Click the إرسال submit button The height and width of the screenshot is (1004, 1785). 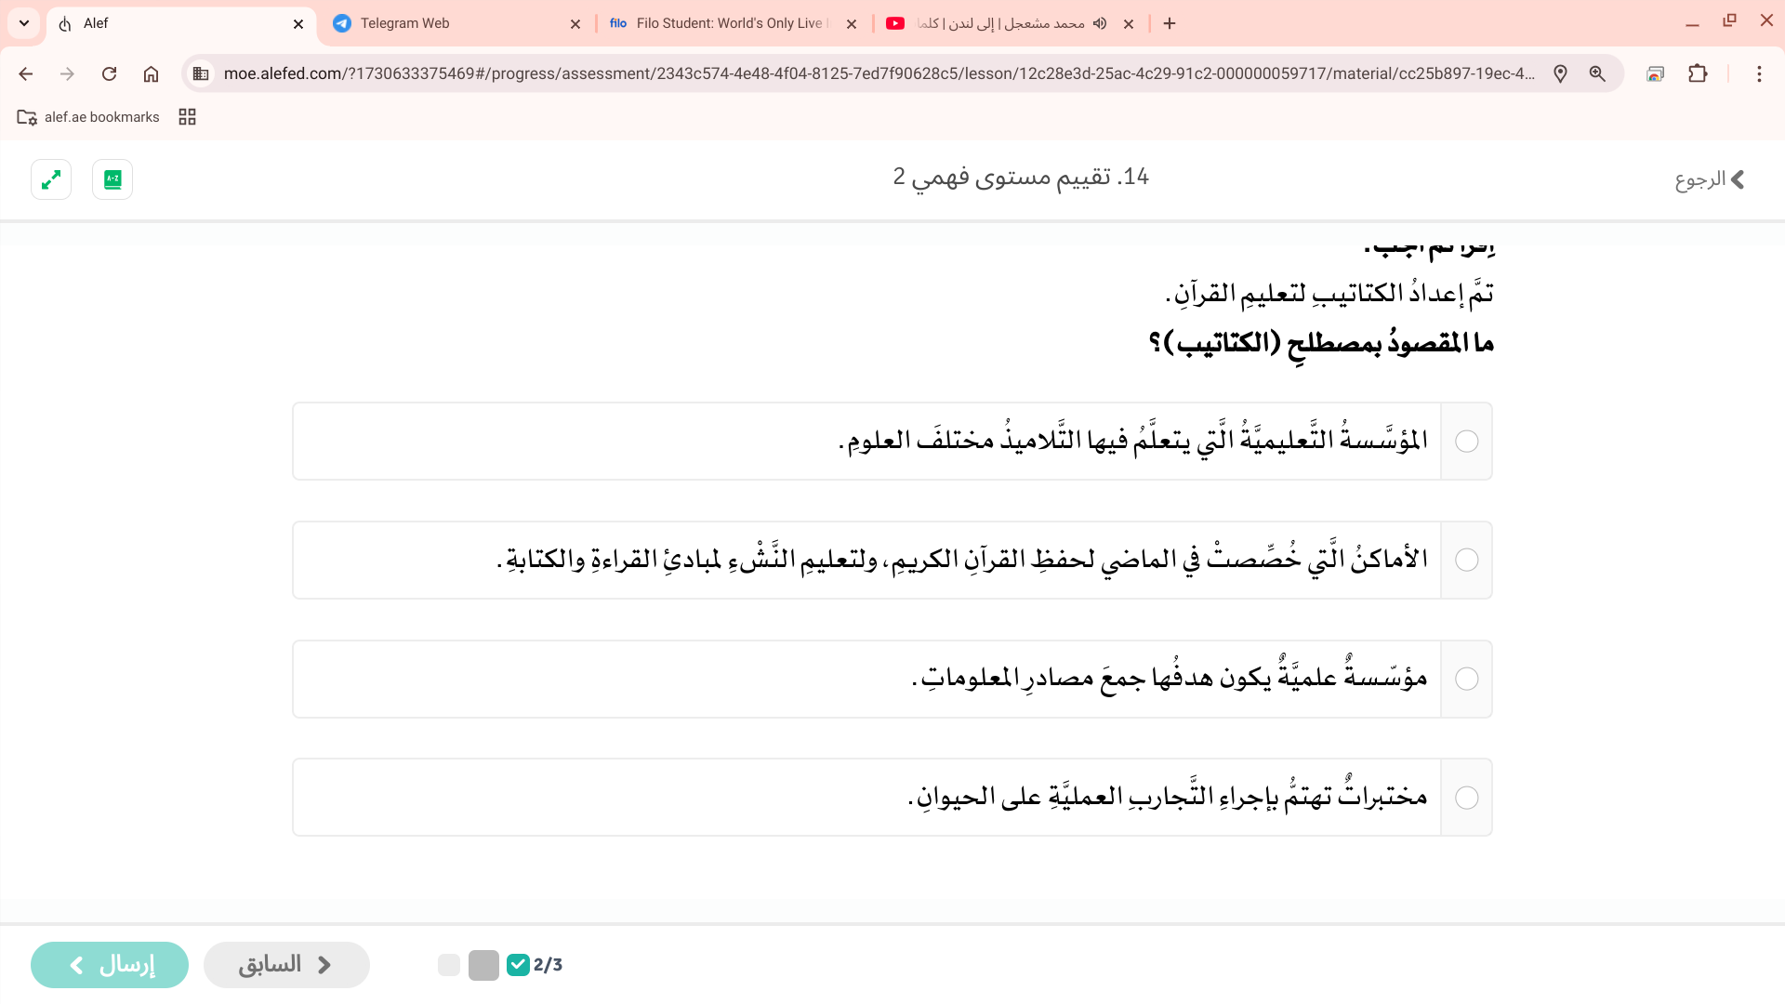(x=110, y=965)
